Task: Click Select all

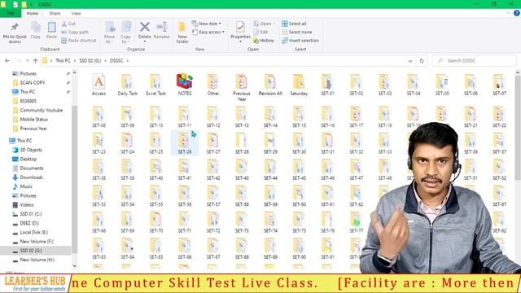Action: (294, 24)
